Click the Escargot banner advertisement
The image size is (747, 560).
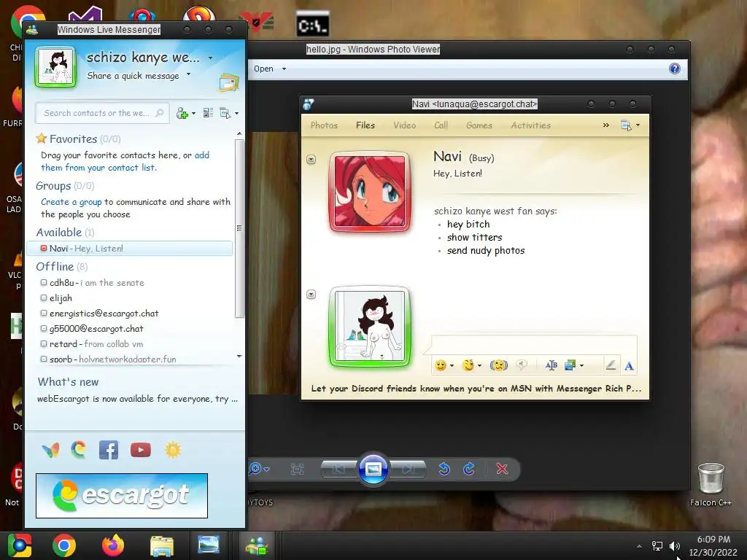pyautogui.click(x=122, y=496)
